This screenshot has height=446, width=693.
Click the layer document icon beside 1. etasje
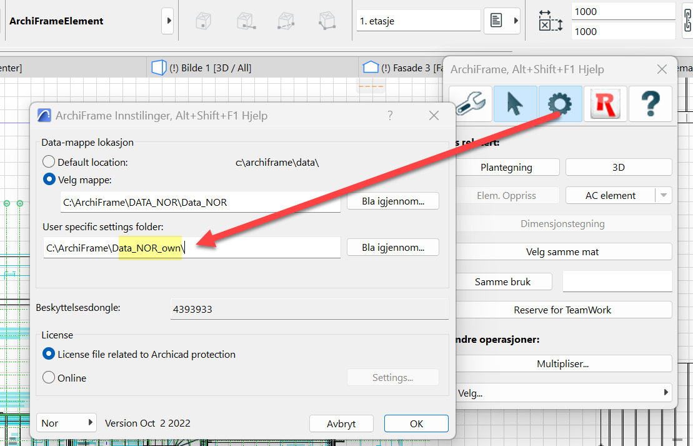pyautogui.click(x=496, y=21)
